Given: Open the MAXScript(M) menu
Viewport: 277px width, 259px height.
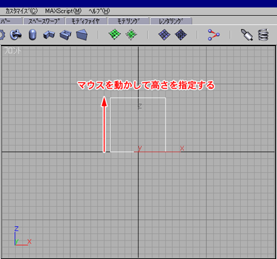Looking at the screenshot, I should [63, 11].
